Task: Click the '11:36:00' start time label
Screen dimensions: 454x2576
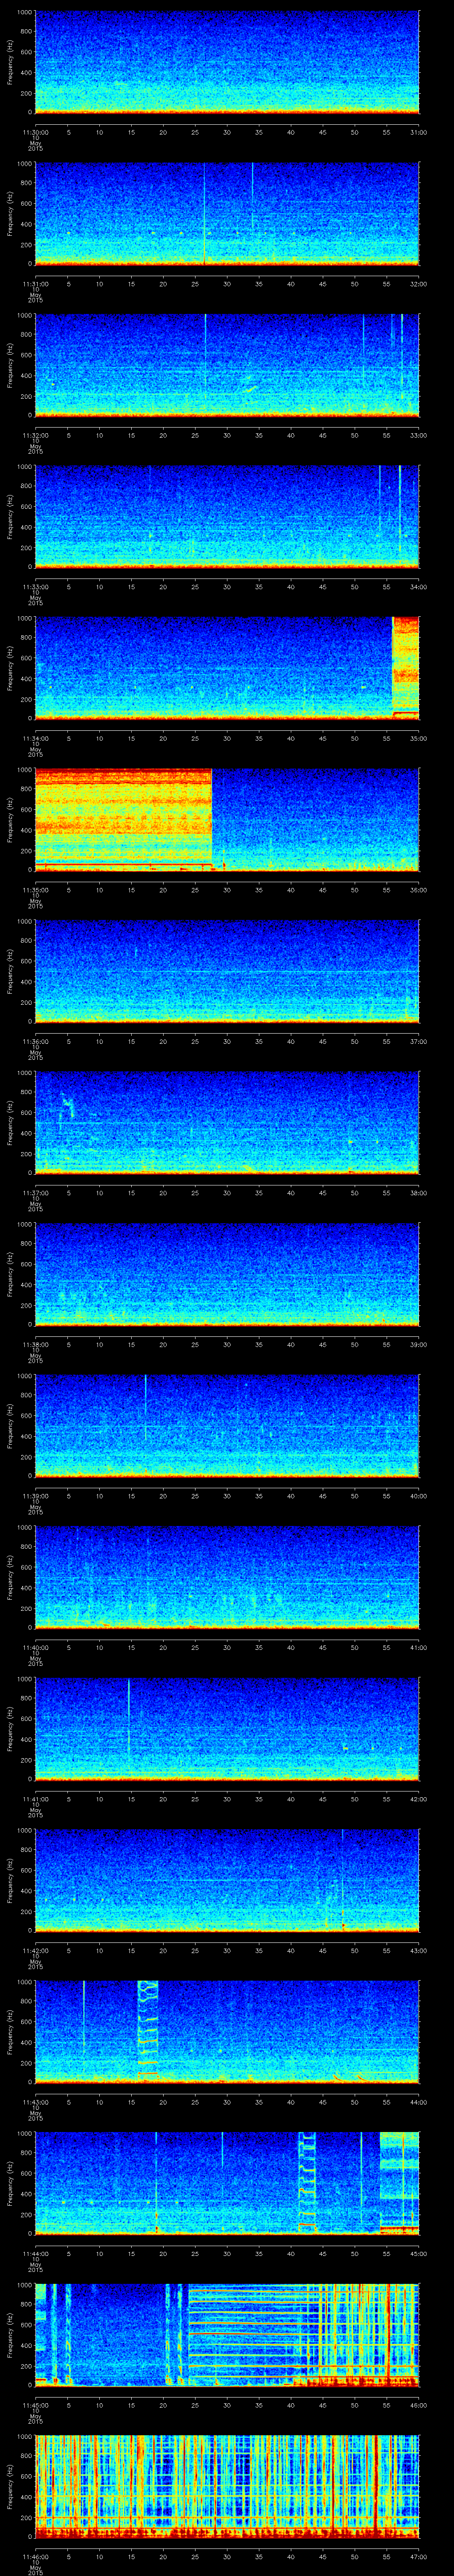Action: (x=35, y=1041)
